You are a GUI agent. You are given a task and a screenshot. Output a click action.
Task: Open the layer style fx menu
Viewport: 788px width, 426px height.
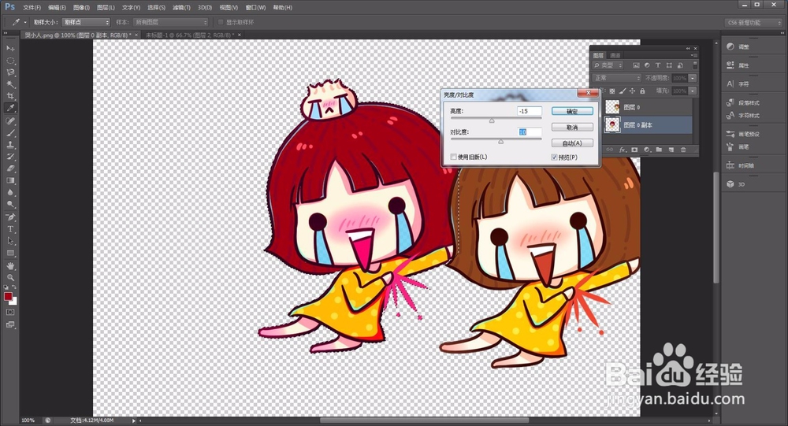click(623, 150)
